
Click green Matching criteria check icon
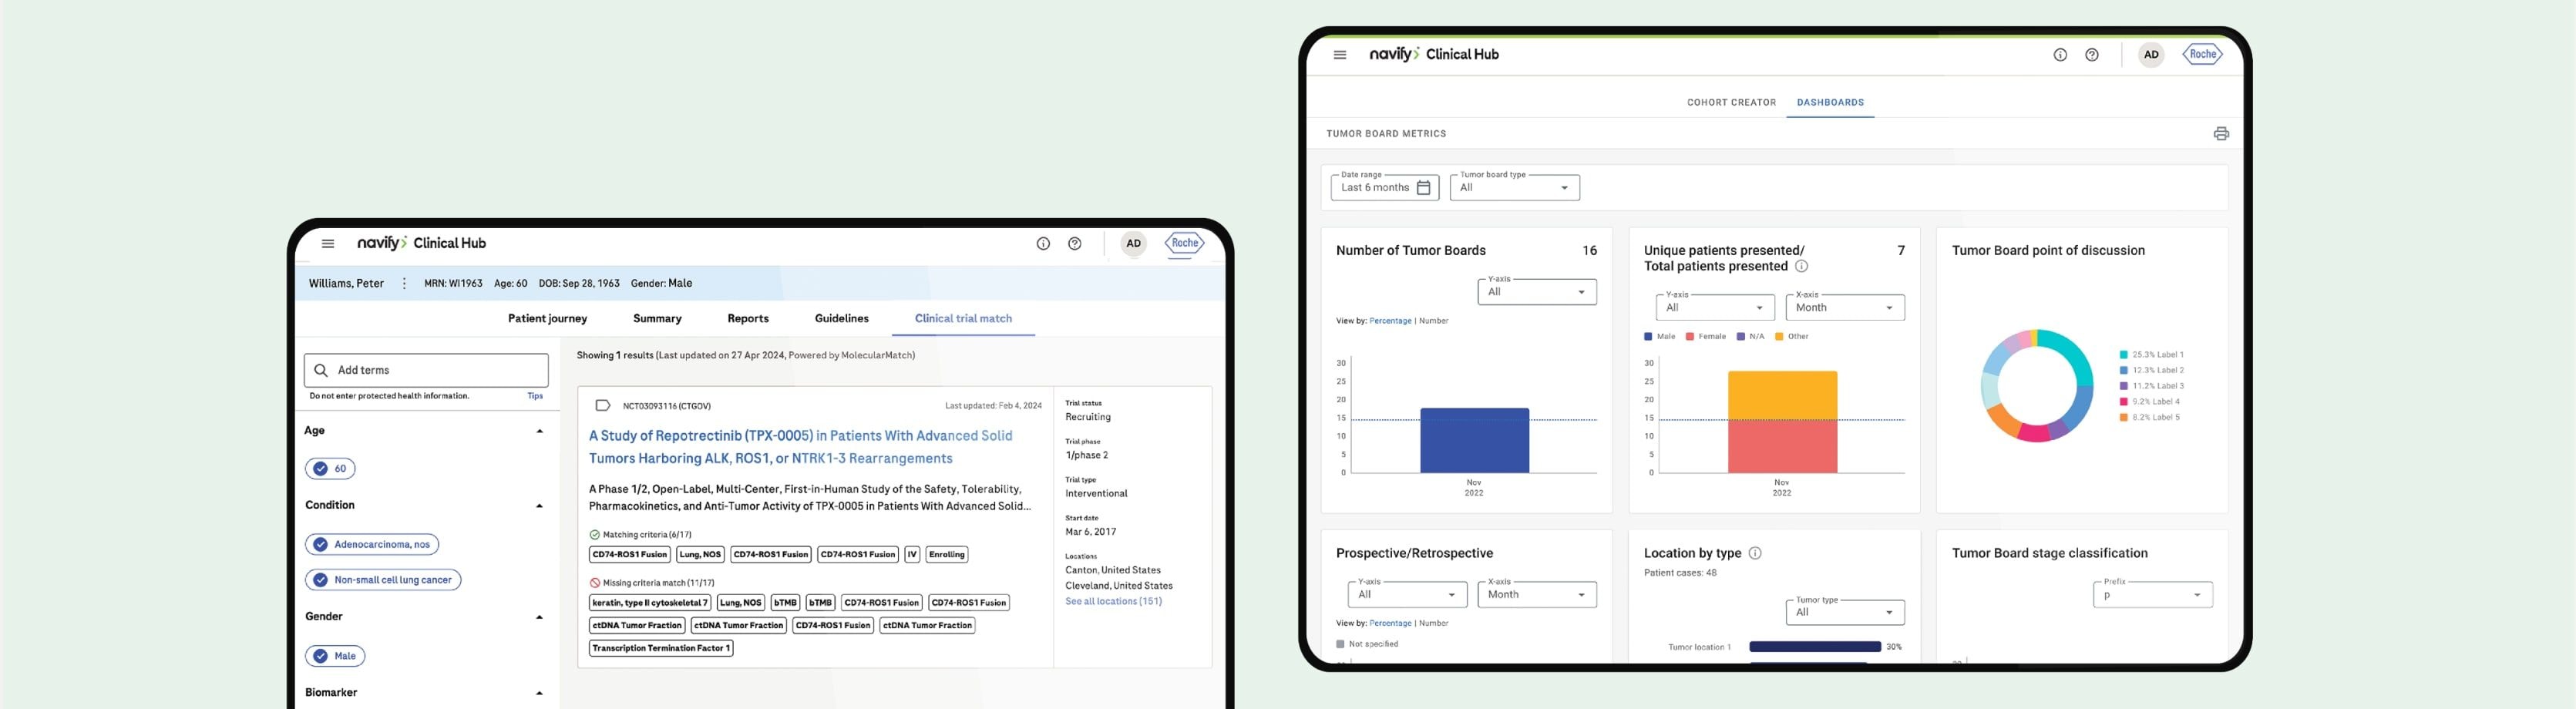[595, 535]
